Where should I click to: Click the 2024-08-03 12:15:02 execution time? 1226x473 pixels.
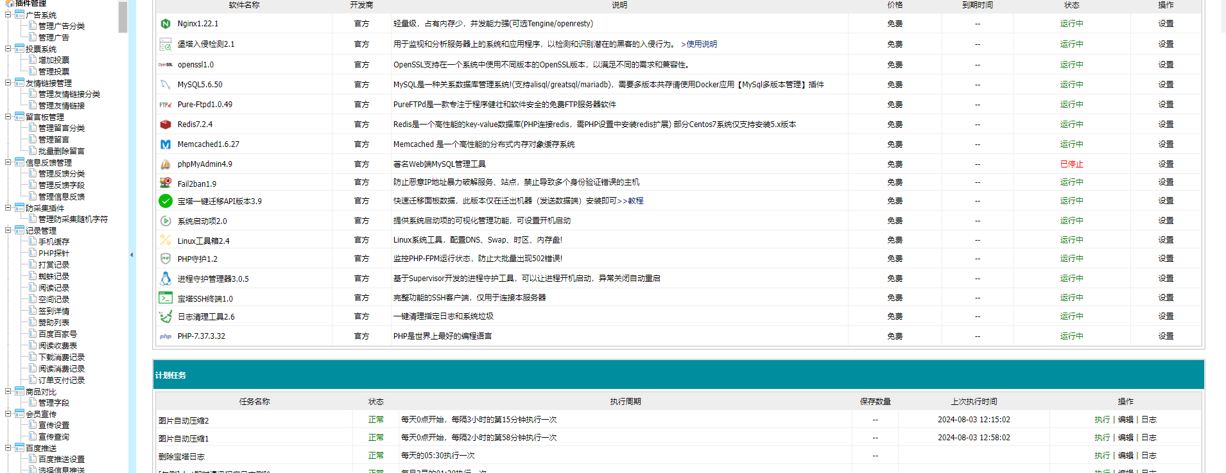974,420
